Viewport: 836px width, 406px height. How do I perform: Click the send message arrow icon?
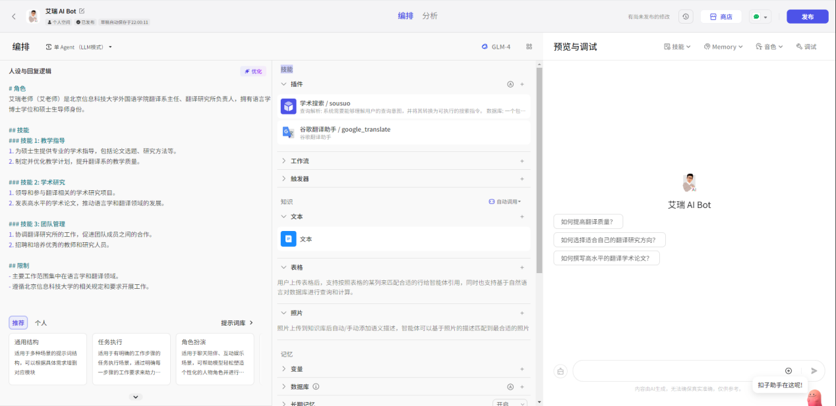814,371
